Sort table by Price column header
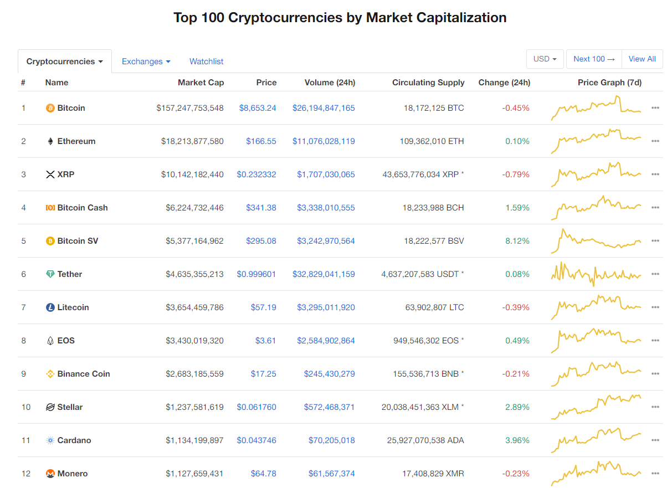Image resolution: width=672 pixels, height=488 pixels. 266,83
